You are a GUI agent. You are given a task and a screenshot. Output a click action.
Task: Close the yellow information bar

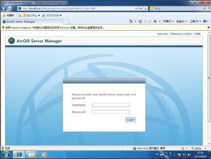[x=208, y=28]
